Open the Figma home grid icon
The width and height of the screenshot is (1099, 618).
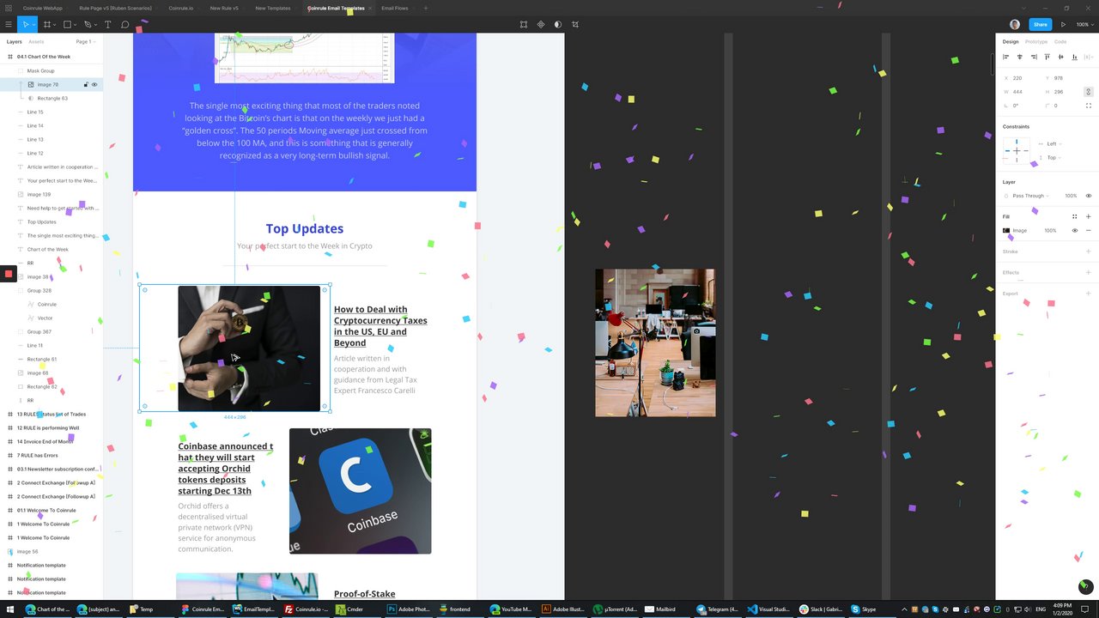click(9, 8)
